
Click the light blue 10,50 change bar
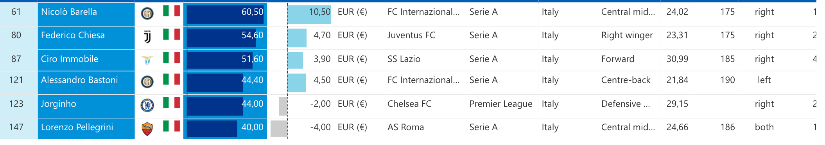click(x=309, y=14)
